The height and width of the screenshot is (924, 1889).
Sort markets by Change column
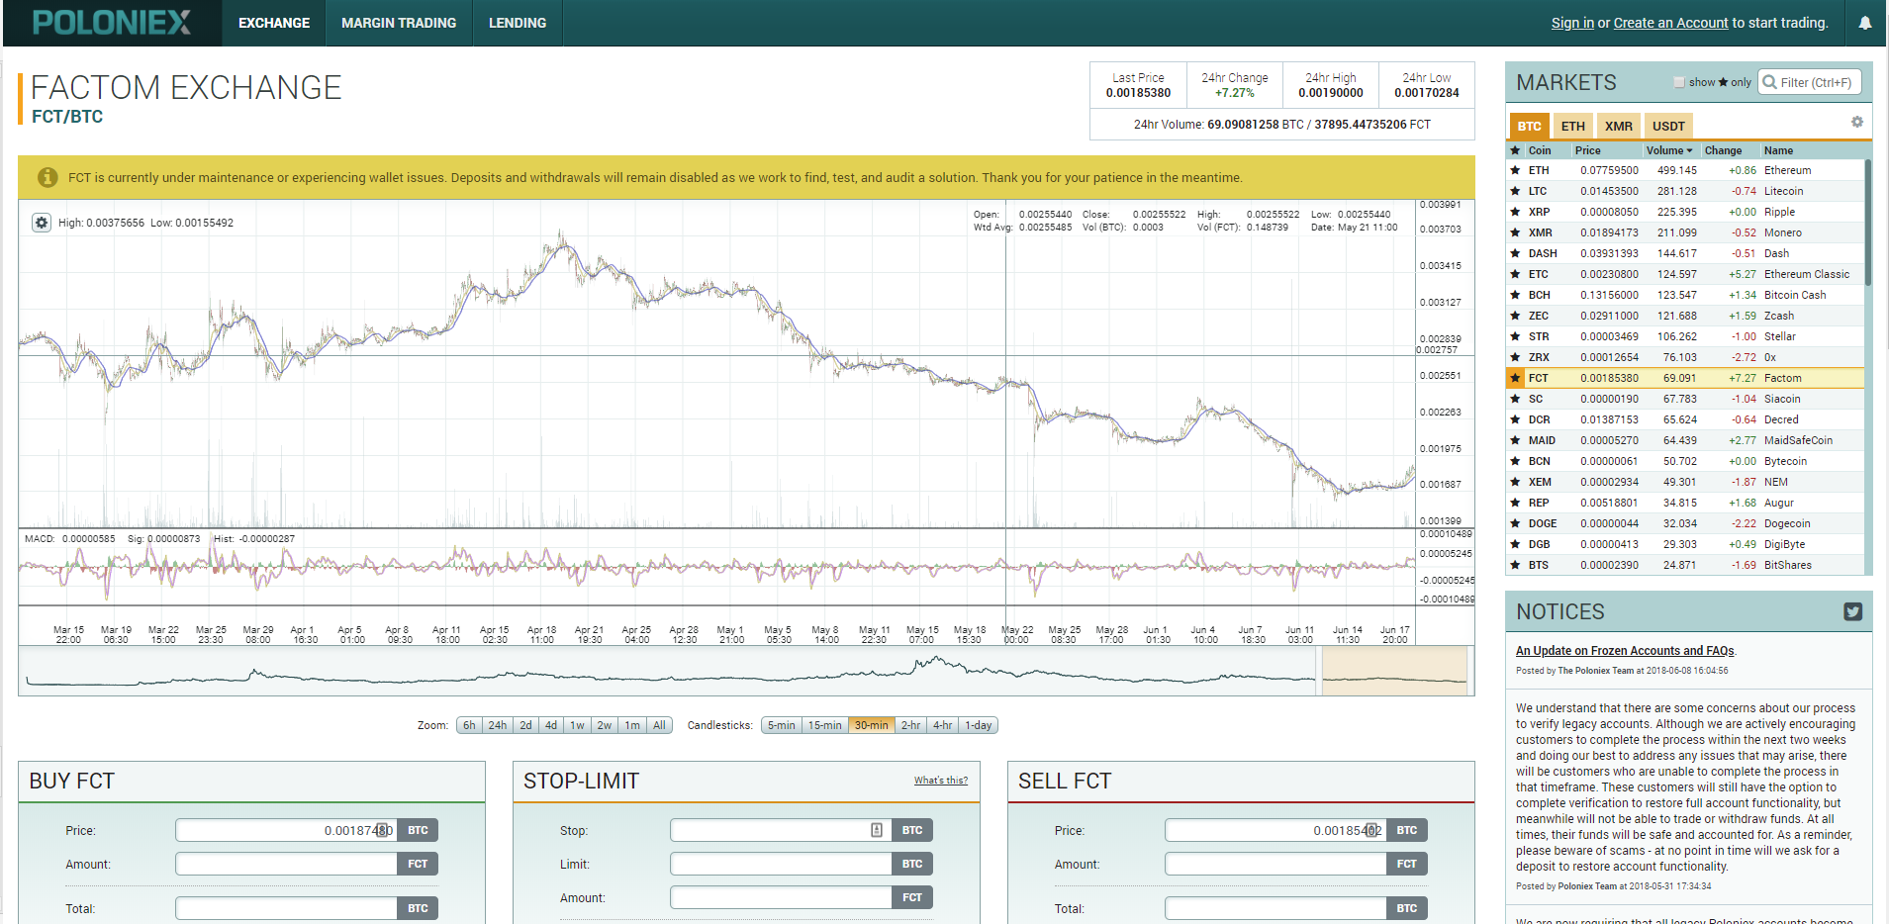coord(1723,150)
